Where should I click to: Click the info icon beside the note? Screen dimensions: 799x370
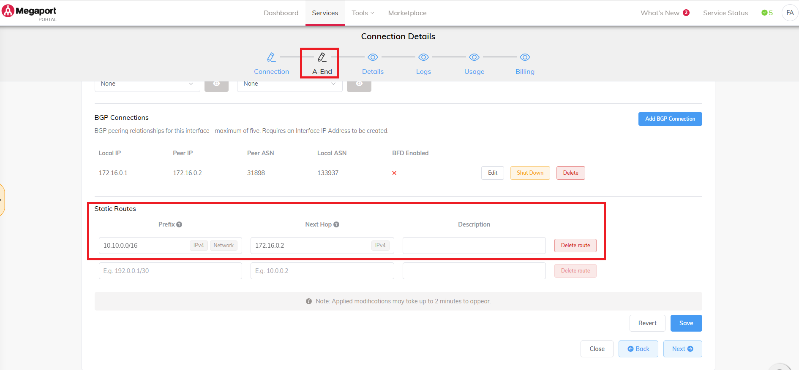click(309, 301)
